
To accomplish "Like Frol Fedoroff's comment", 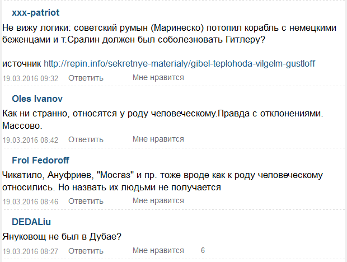I will tap(158, 201).
